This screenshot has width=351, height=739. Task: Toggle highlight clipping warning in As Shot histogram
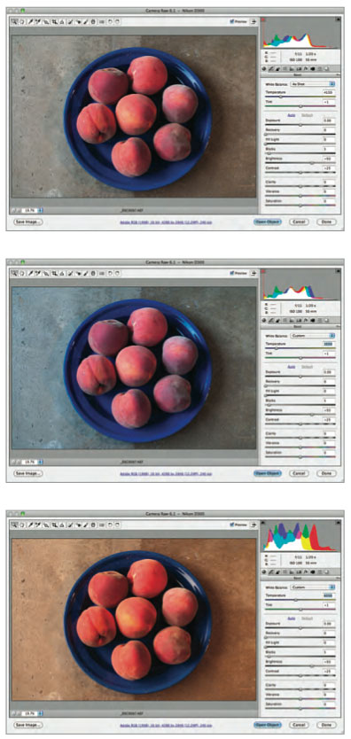[x=338, y=19]
